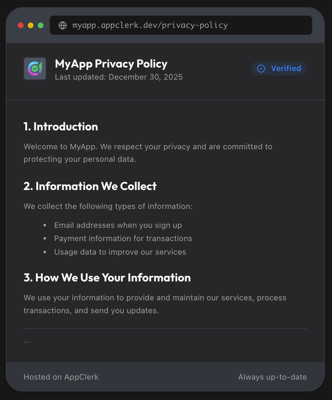Click the green fullscreen traffic light
This screenshot has width=332, height=400.
[x=41, y=25]
